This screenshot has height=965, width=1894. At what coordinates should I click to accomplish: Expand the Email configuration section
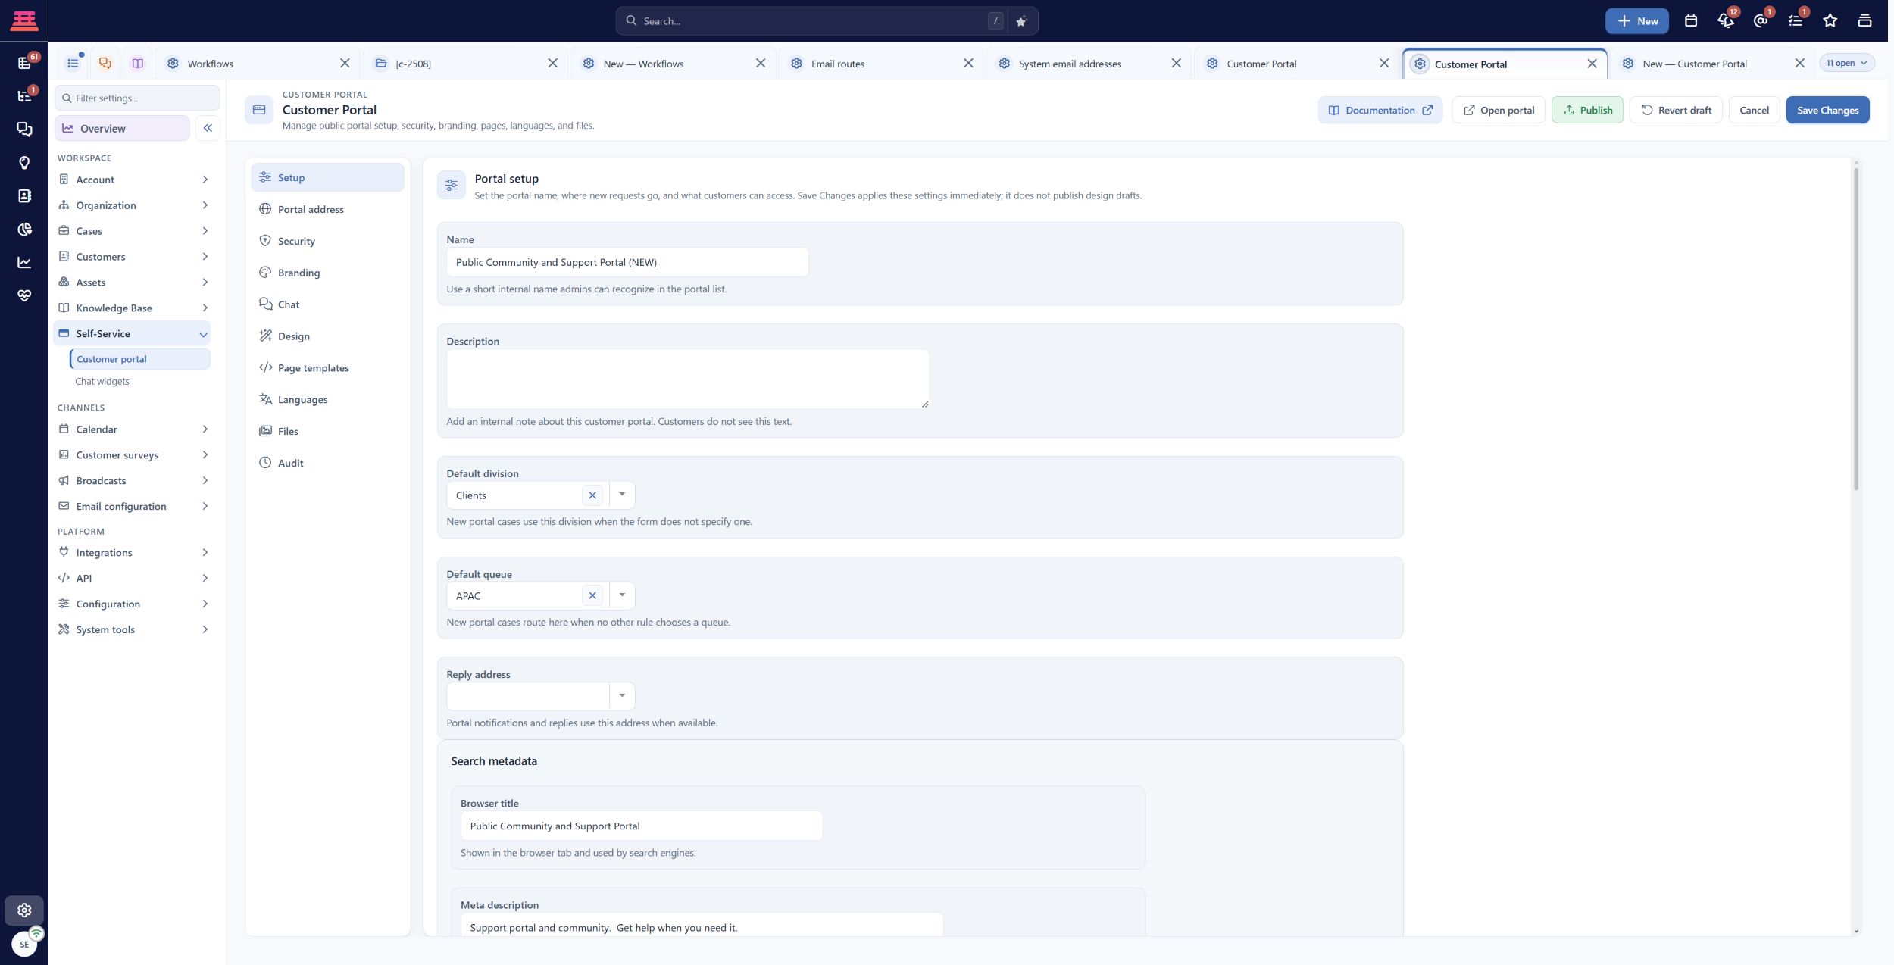click(133, 506)
